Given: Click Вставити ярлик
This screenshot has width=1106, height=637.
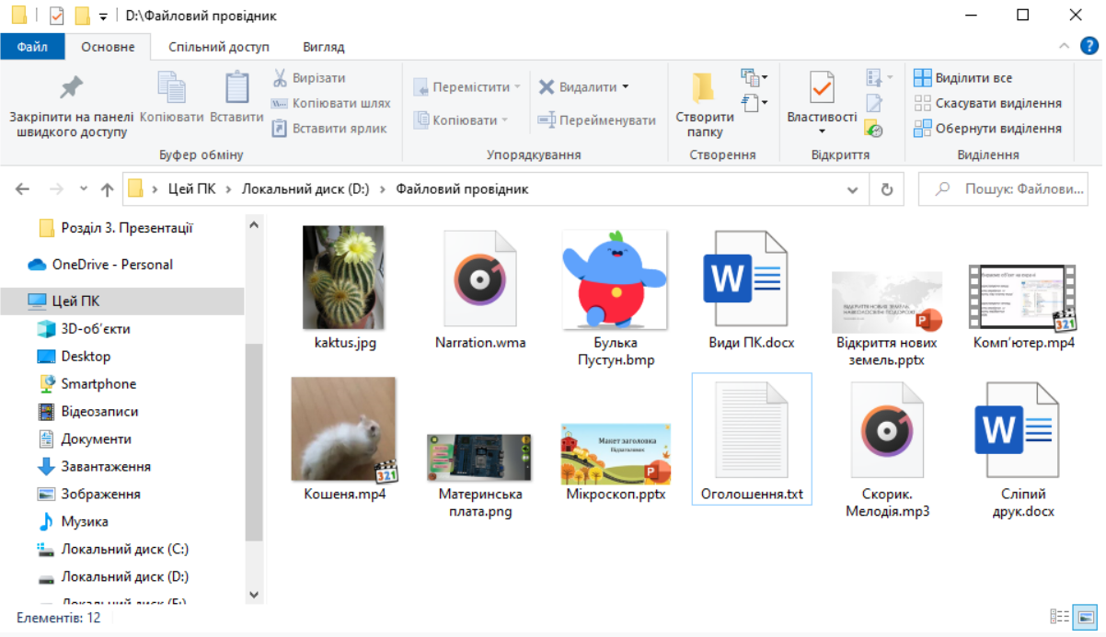Looking at the screenshot, I should click(x=328, y=129).
